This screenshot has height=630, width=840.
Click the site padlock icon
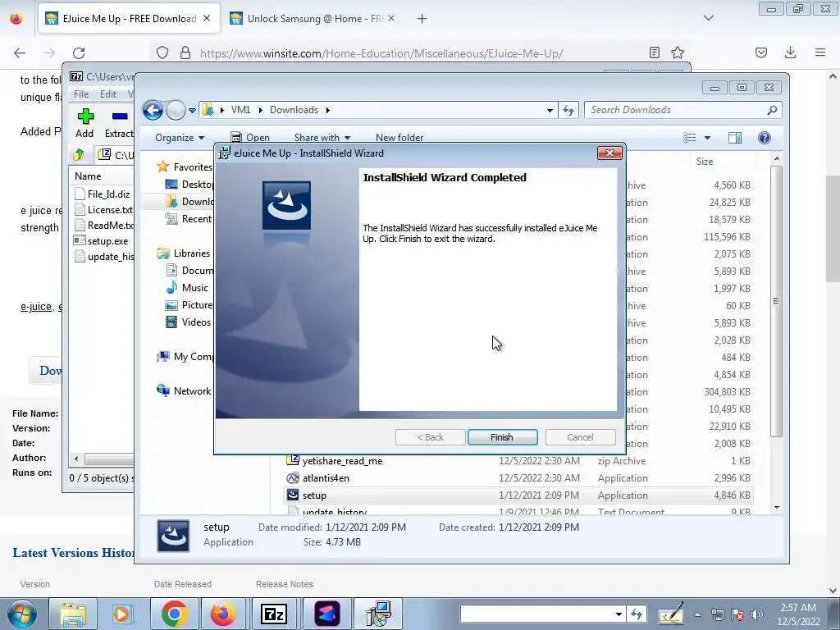point(185,53)
